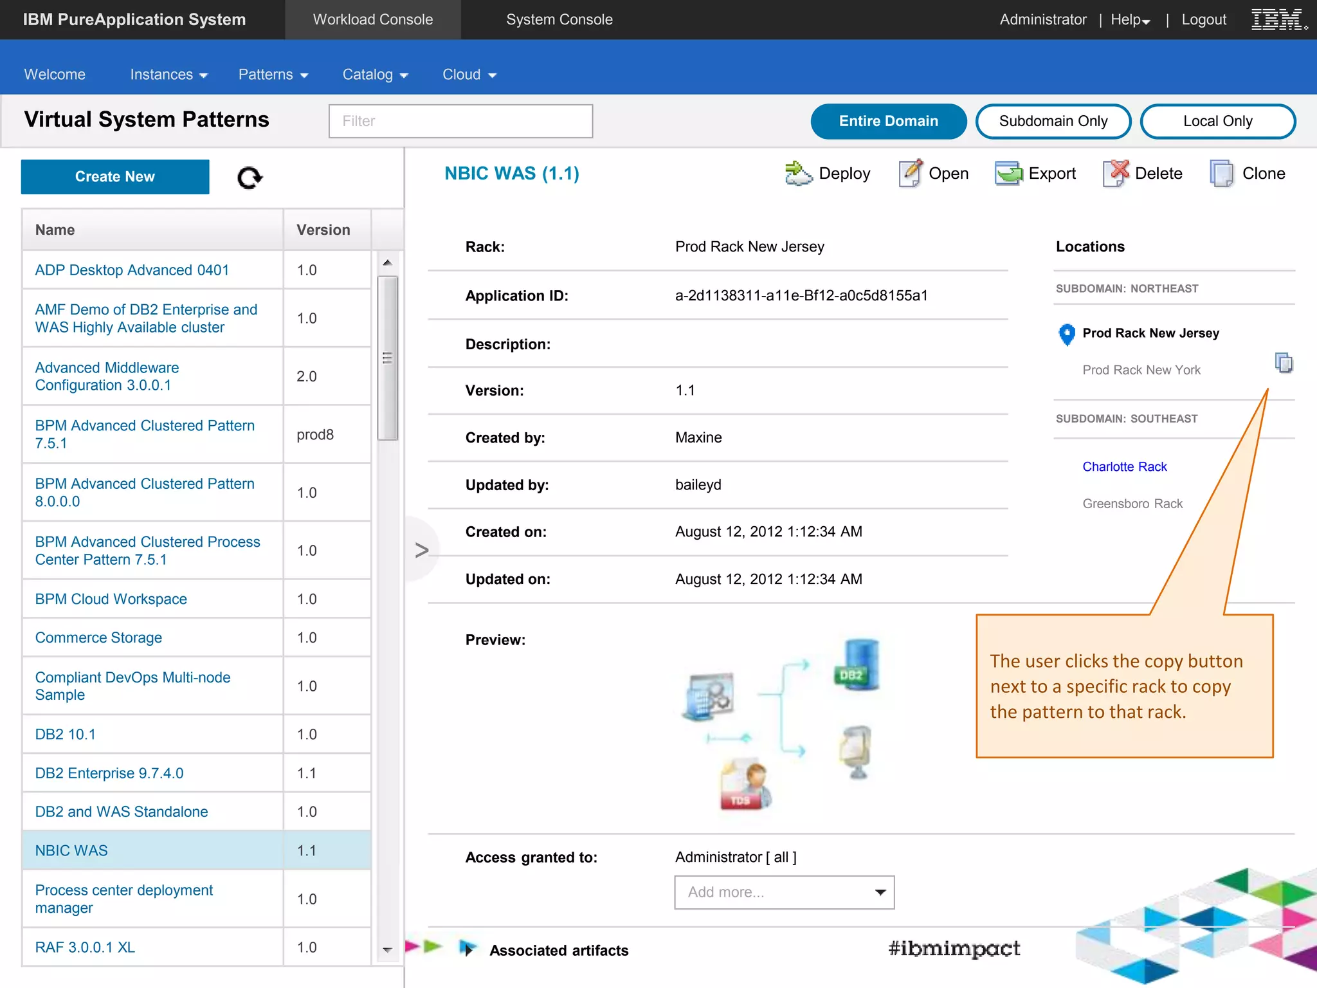Click the Export action label
Image resolution: width=1317 pixels, height=988 pixels.
(x=1052, y=174)
